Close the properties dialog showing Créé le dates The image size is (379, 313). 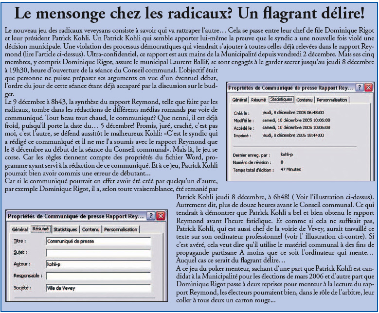[x=368, y=87]
